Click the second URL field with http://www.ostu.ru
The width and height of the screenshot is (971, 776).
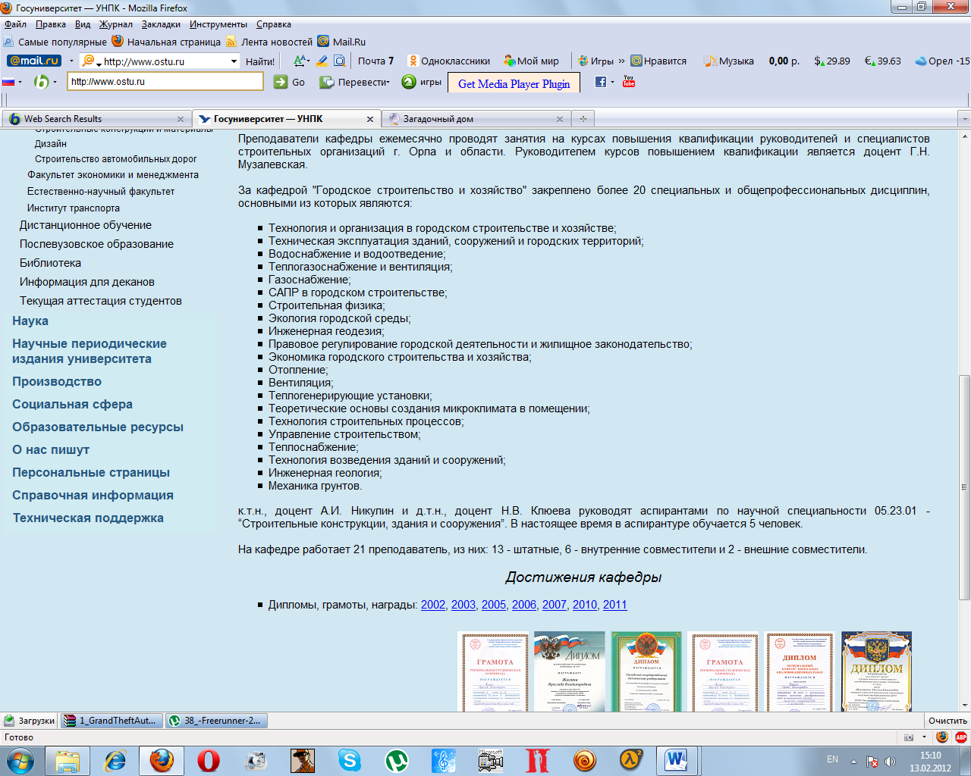pos(165,82)
